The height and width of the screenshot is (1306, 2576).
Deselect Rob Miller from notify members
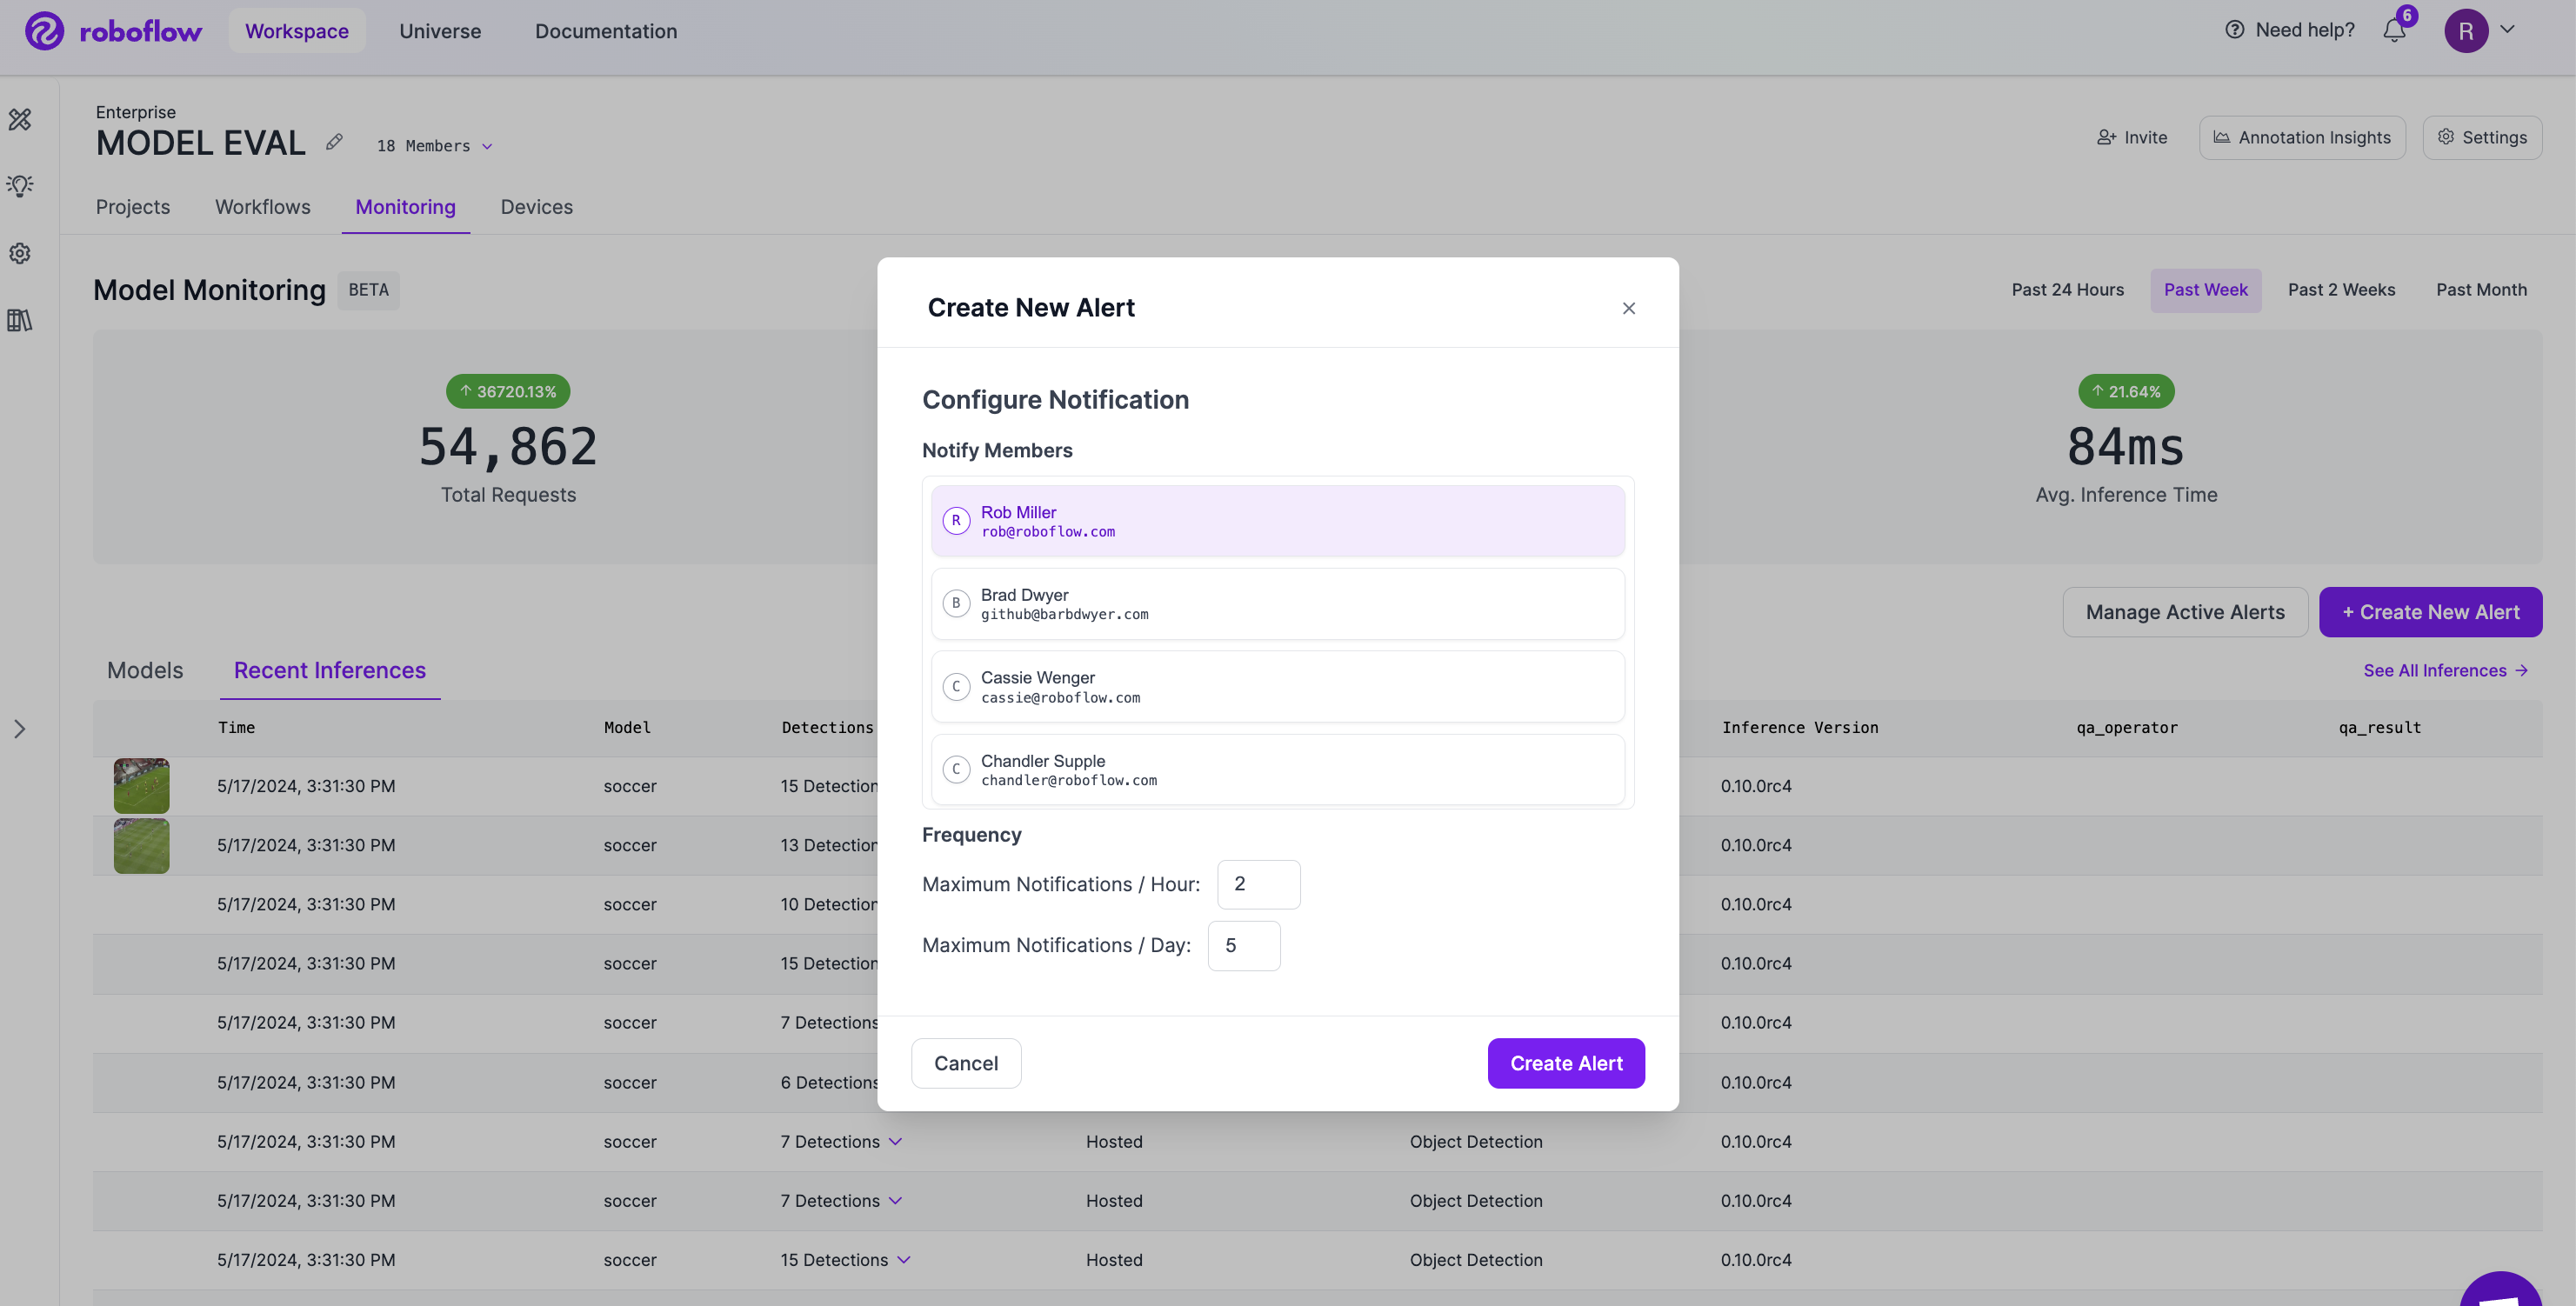(x=1277, y=521)
